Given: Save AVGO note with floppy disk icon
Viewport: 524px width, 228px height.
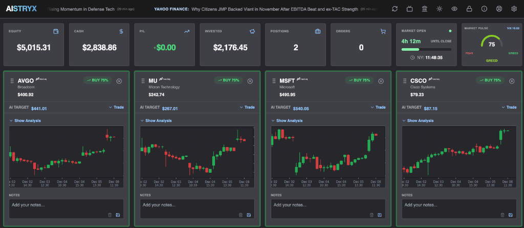Looking at the screenshot, I should click(x=118, y=215).
